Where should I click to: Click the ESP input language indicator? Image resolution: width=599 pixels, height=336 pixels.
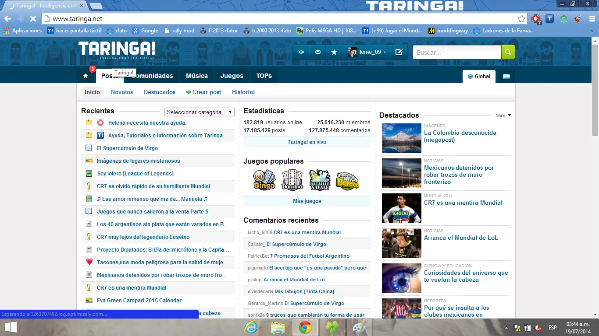(553, 328)
